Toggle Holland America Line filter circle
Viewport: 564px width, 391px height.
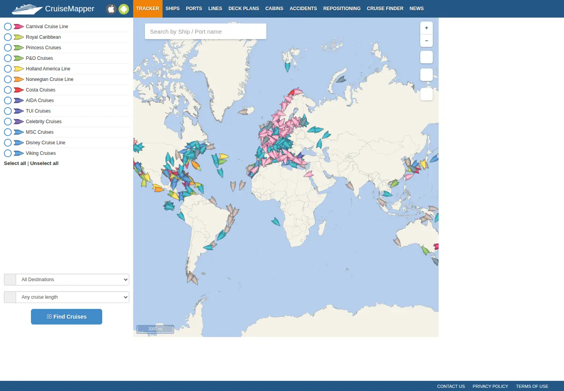(8, 69)
